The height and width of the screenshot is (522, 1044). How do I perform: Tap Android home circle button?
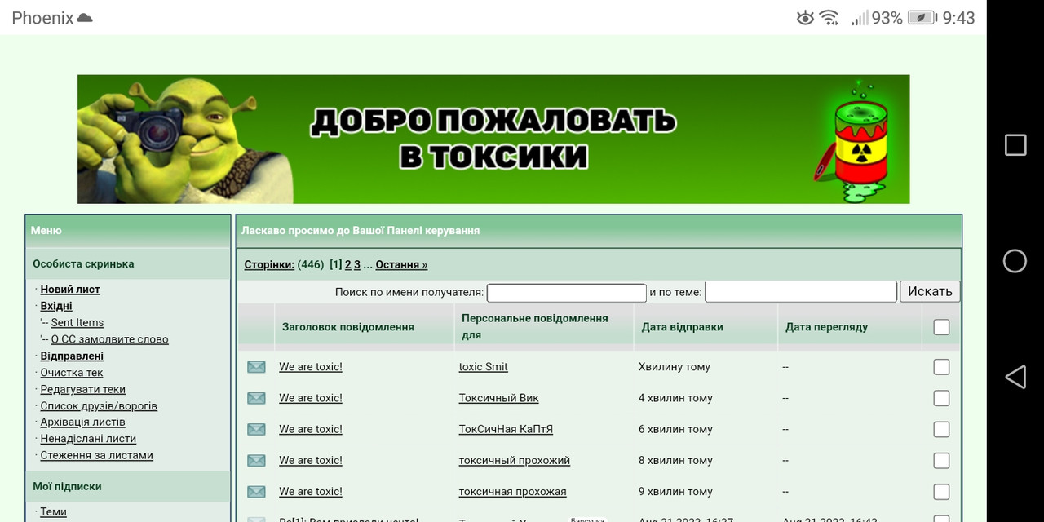[x=1015, y=261]
